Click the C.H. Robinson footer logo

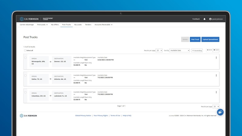(x=28, y=116)
